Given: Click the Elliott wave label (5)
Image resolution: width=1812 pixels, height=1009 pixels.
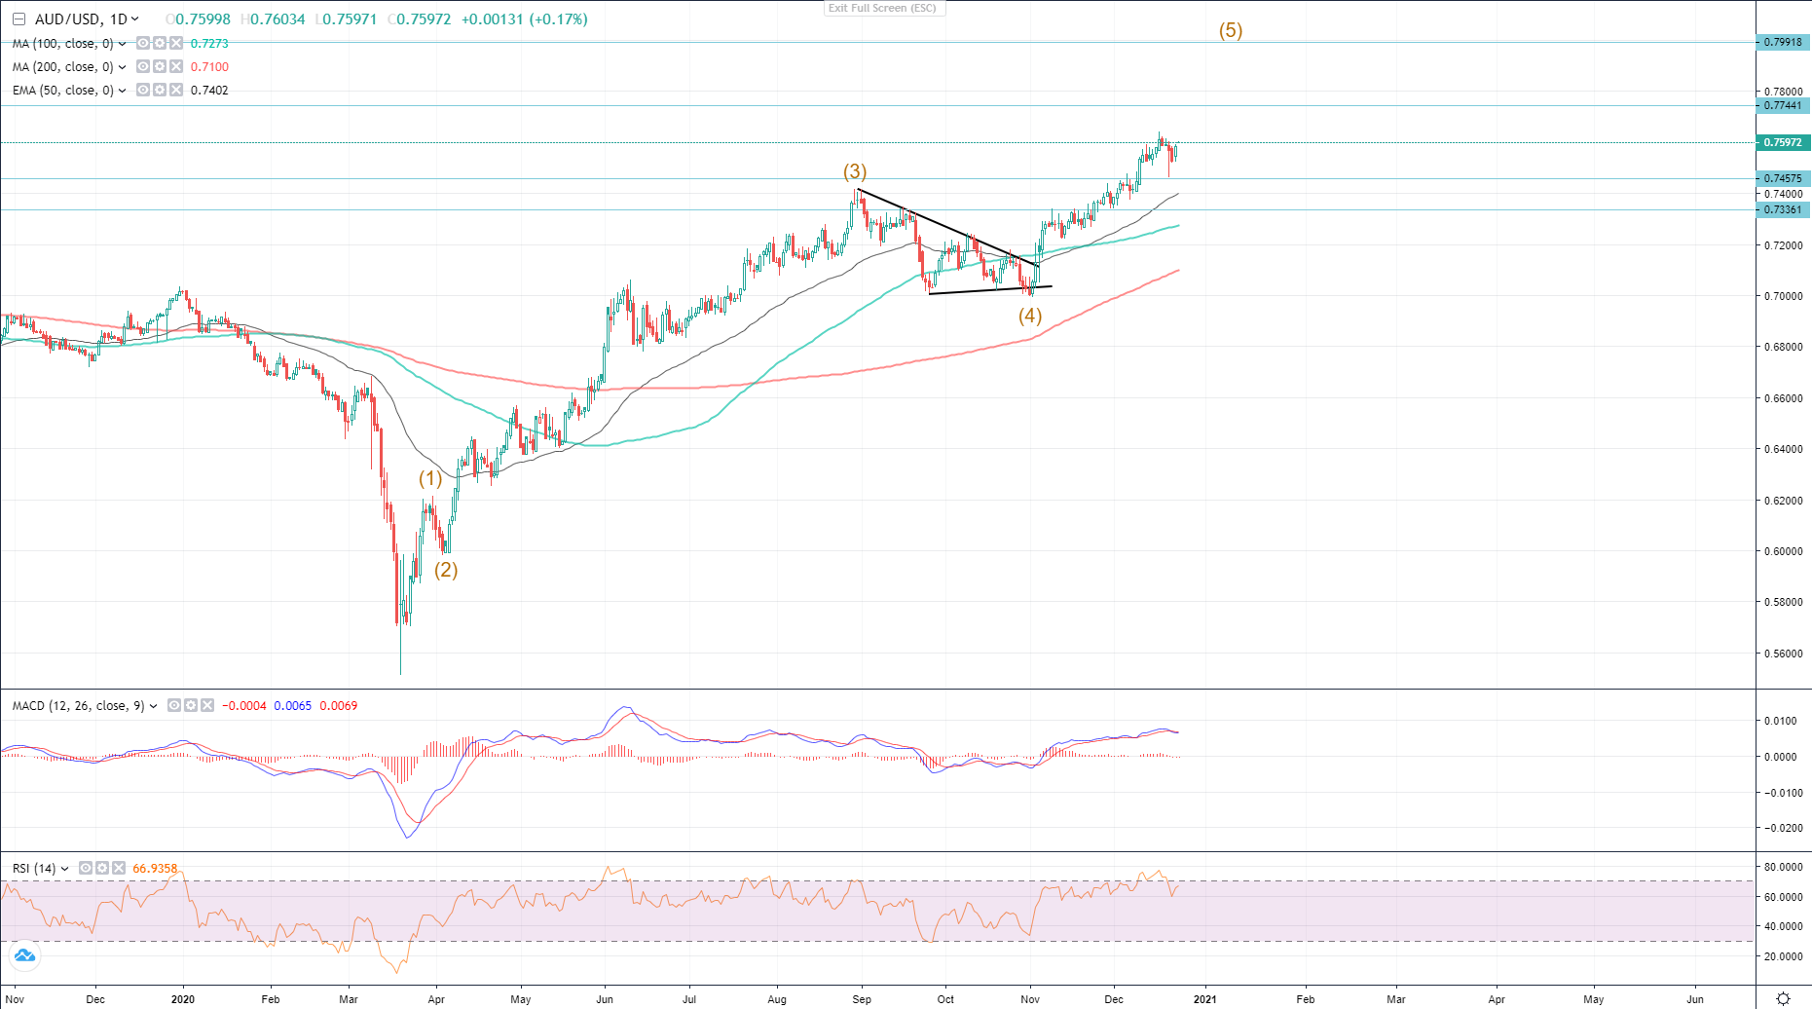Looking at the screenshot, I should (1231, 30).
